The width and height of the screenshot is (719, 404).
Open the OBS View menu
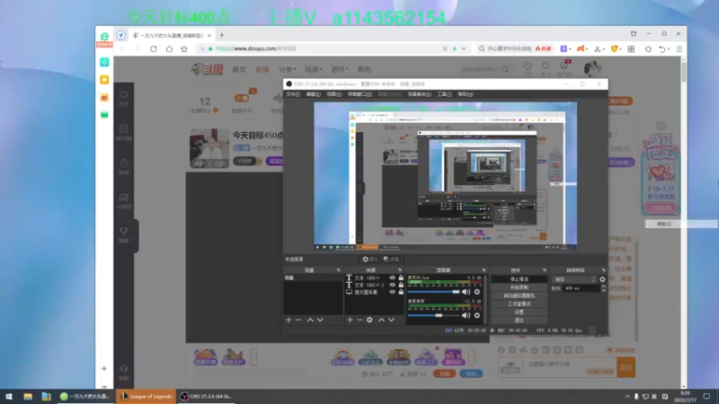[x=333, y=94]
